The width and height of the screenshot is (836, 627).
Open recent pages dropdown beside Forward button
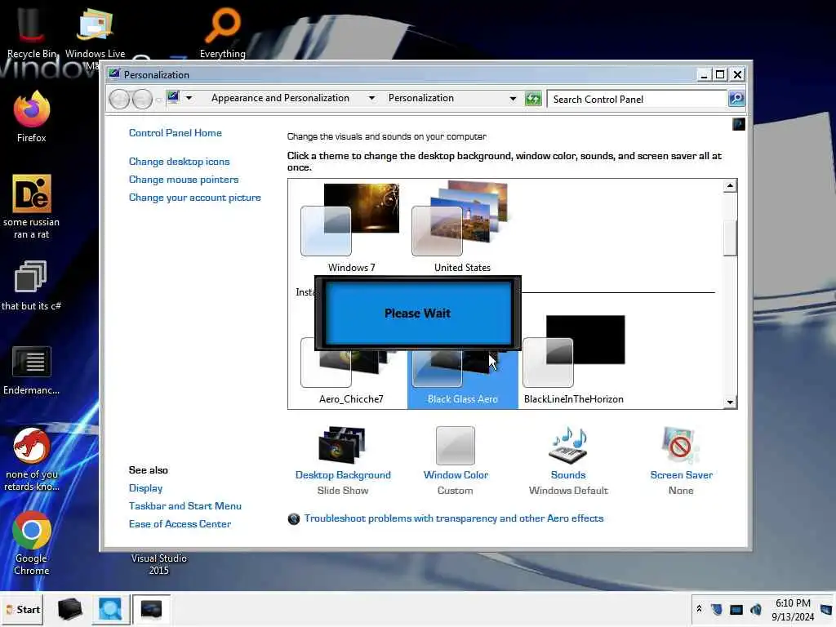click(x=158, y=100)
